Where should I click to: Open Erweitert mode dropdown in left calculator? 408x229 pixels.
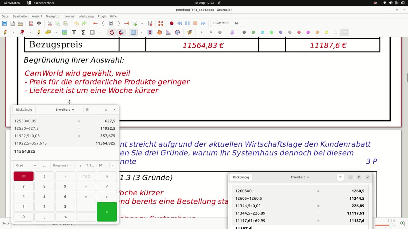[65, 109]
